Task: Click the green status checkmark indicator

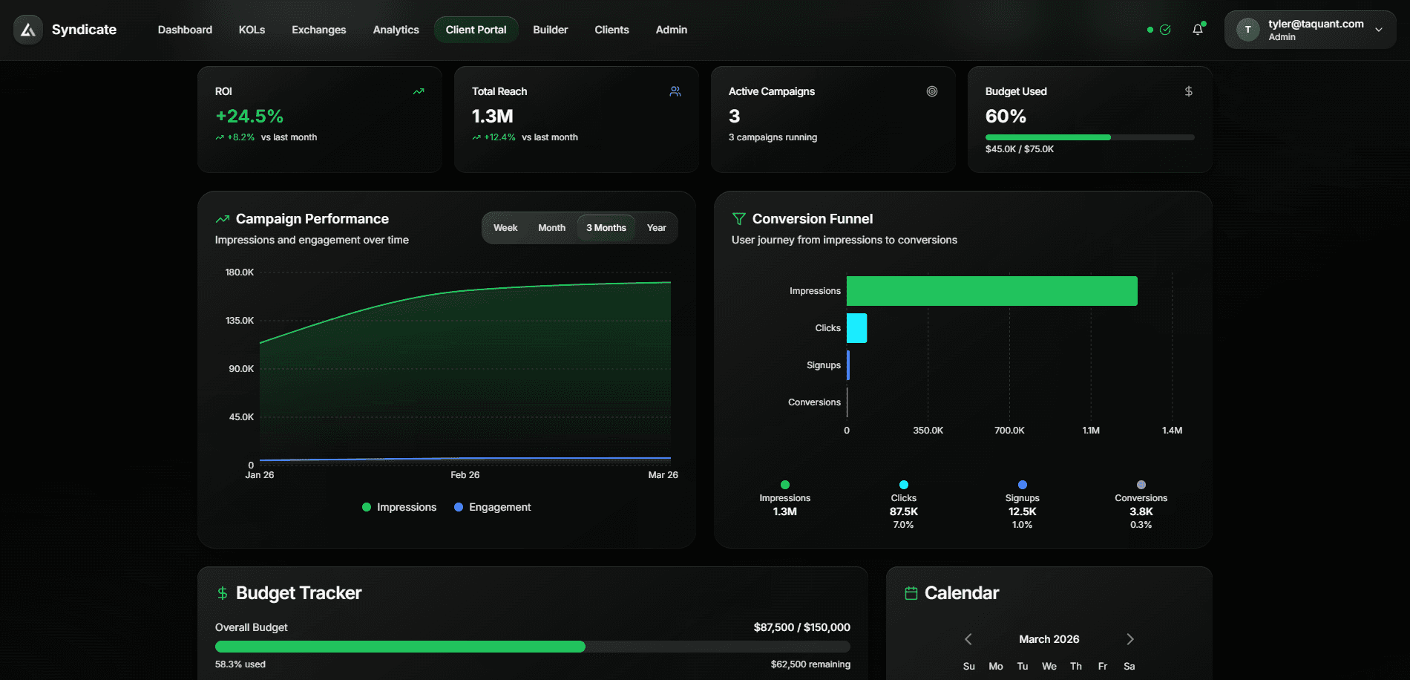Action: (1165, 30)
